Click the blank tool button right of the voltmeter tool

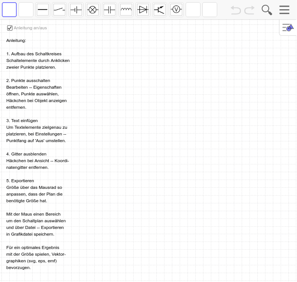pos(193,10)
